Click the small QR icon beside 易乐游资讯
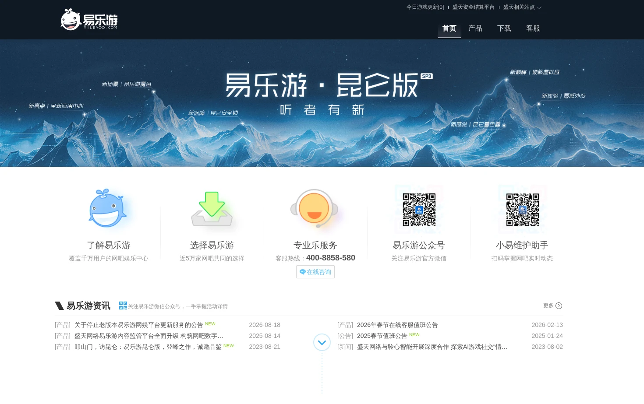 (123, 306)
